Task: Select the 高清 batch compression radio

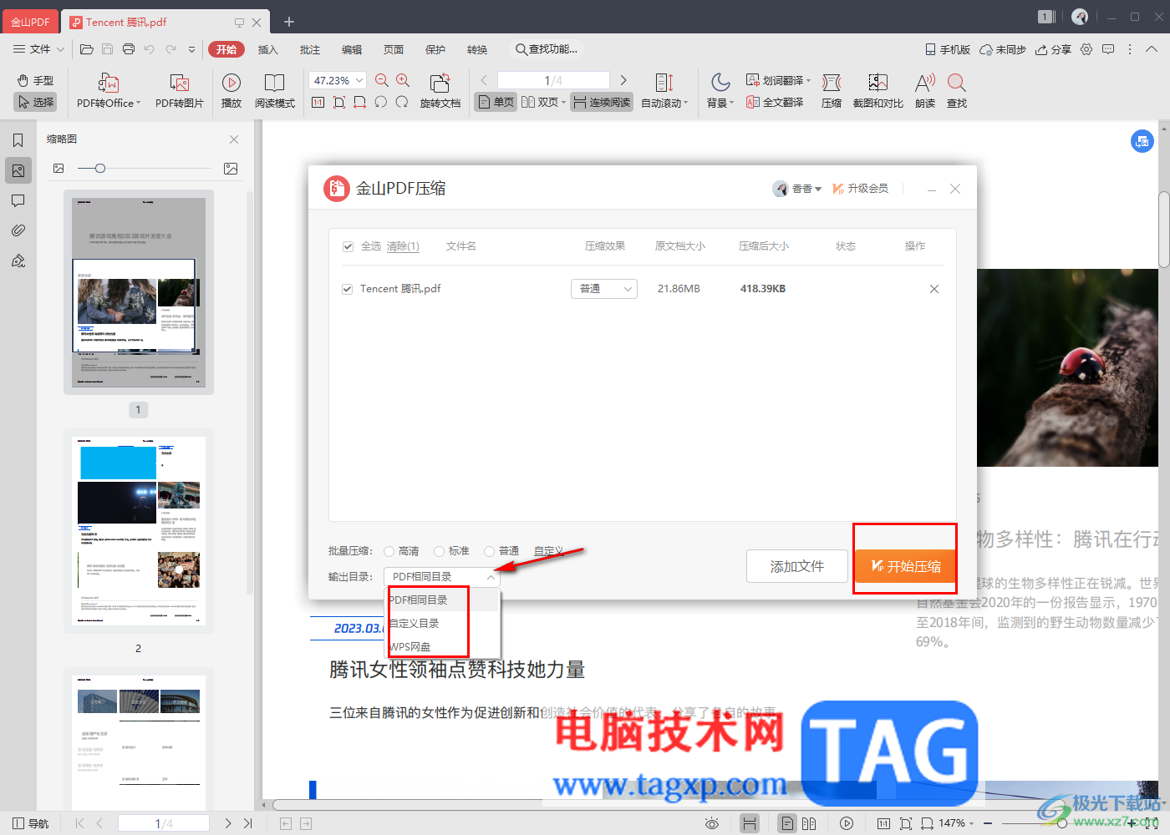Action: (x=389, y=551)
